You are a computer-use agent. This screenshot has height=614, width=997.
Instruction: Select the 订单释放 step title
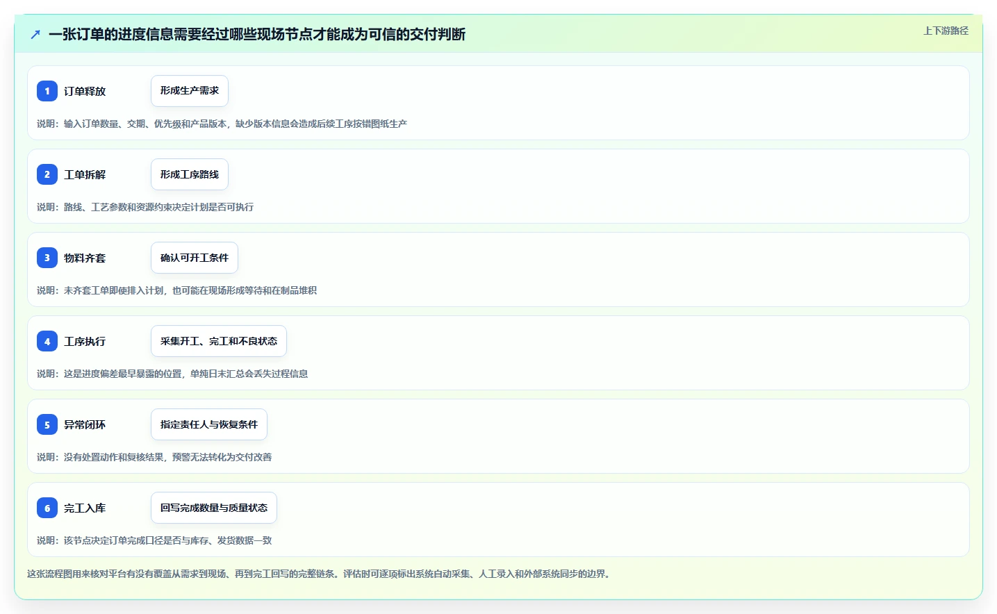coord(85,91)
